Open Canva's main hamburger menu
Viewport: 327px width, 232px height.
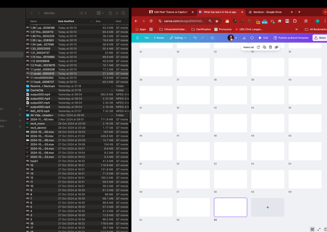pos(137,38)
